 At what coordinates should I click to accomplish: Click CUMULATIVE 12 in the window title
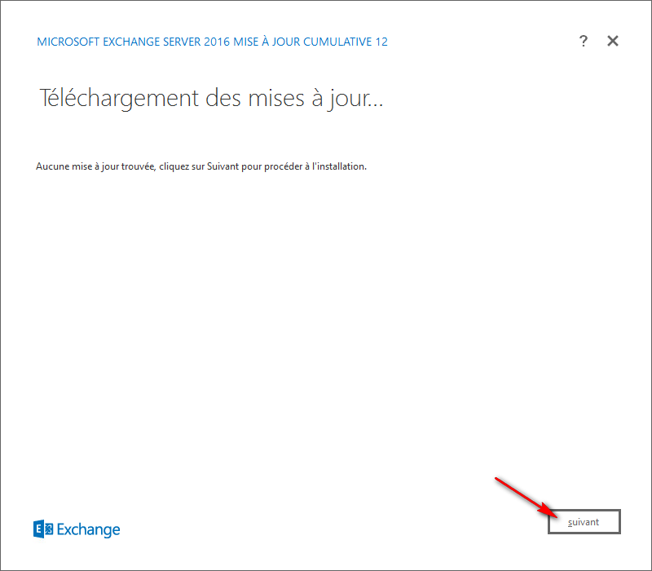click(346, 42)
